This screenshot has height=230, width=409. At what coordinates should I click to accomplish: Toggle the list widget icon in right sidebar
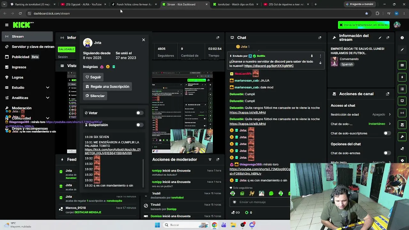tap(402, 89)
